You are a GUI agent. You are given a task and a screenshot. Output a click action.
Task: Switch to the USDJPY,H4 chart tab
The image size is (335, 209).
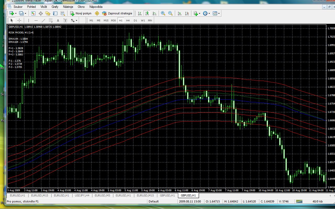click(x=82, y=195)
